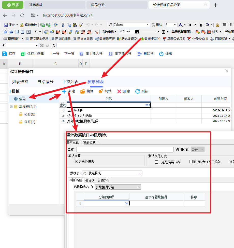Screen dimensions: 234x248
Task: Click the fx formula icon in the formula bar
Action: click(54, 46)
